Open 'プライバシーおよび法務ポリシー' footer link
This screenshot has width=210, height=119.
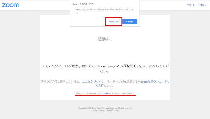(x=105, y=110)
